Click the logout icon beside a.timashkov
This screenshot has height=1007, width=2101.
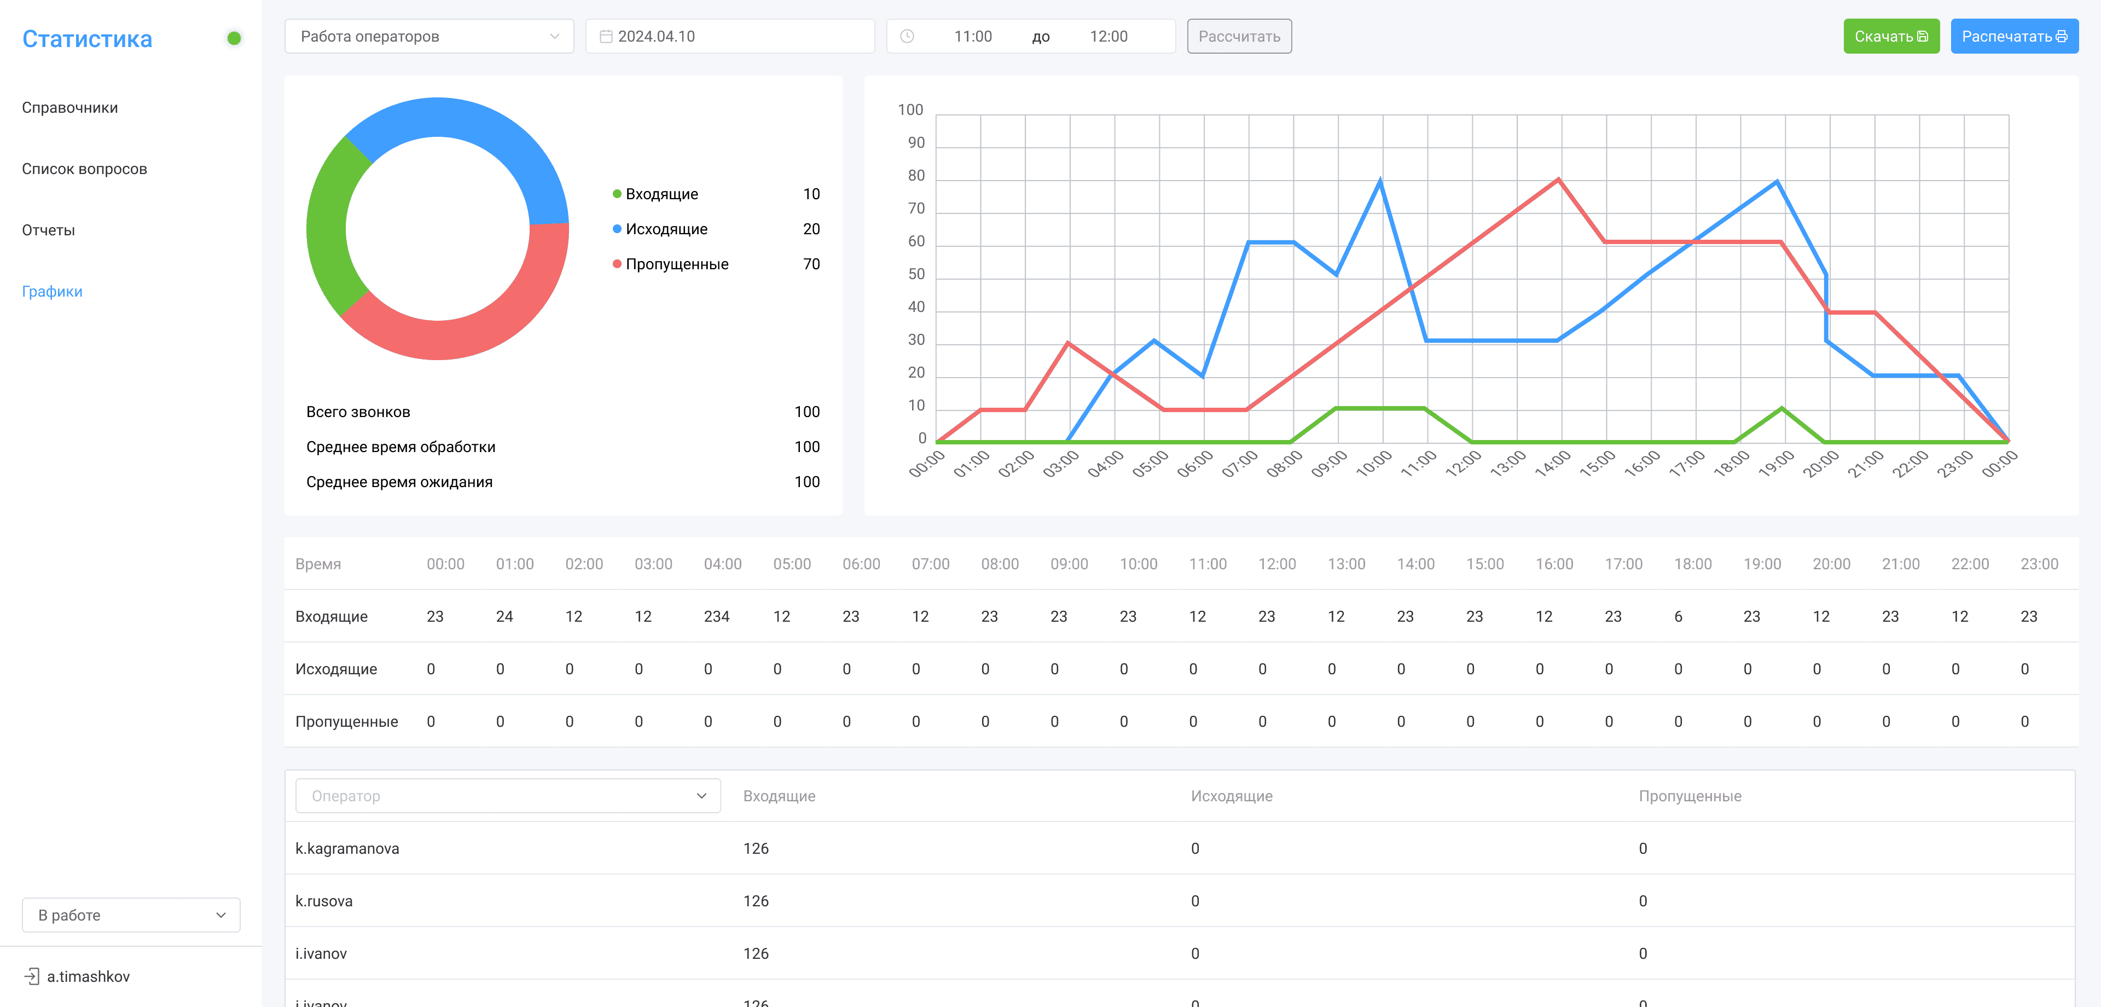[x=31, y=976]
